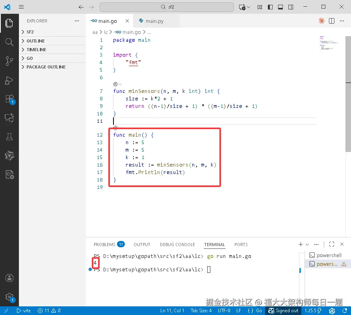Open editor more actions menu

pos(342,21)
